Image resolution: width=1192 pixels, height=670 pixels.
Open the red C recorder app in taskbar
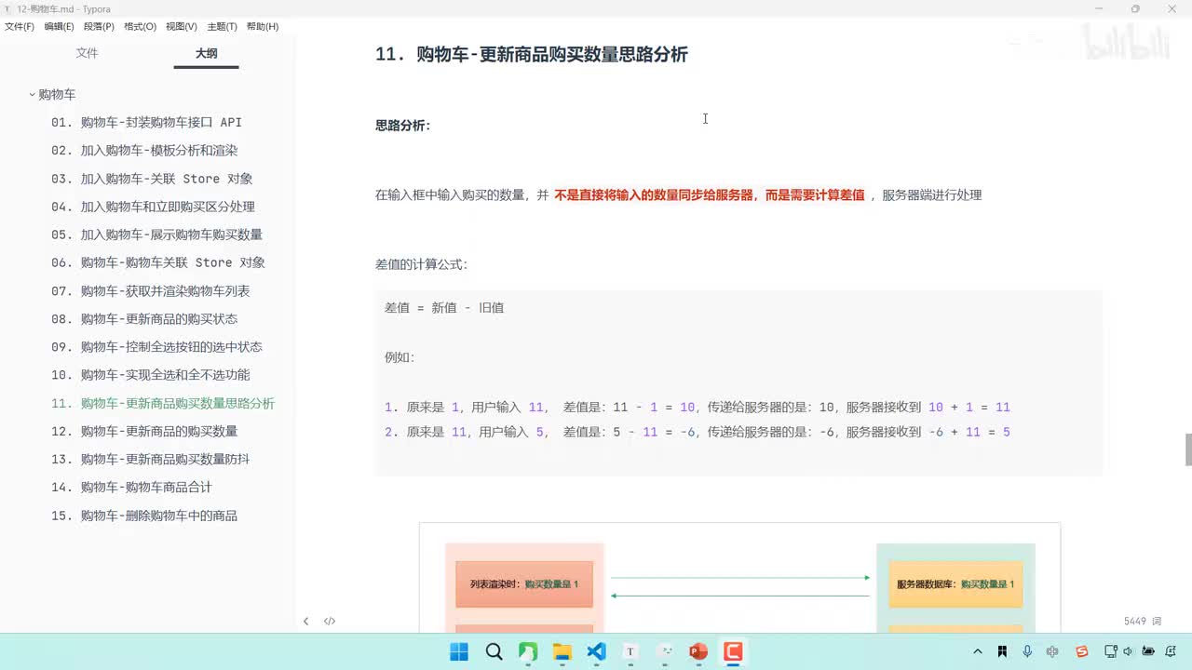733,651
